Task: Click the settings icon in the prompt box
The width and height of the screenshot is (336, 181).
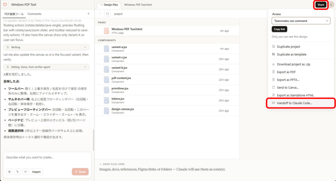Action: [10, 172]
